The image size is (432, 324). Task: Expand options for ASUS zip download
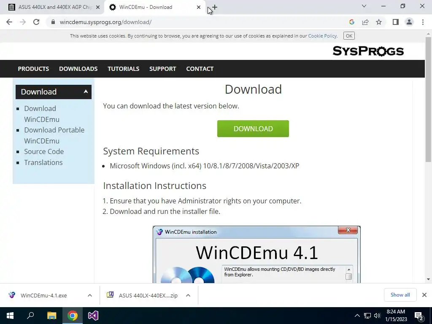tap(188, 295)
